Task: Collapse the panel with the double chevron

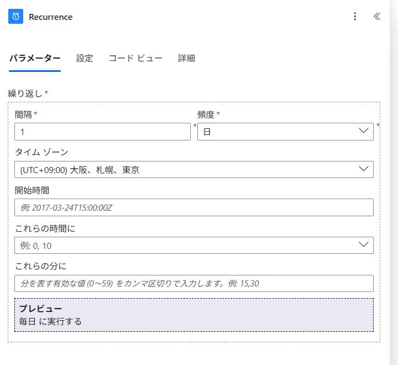Action: click(x=377, y=17)
